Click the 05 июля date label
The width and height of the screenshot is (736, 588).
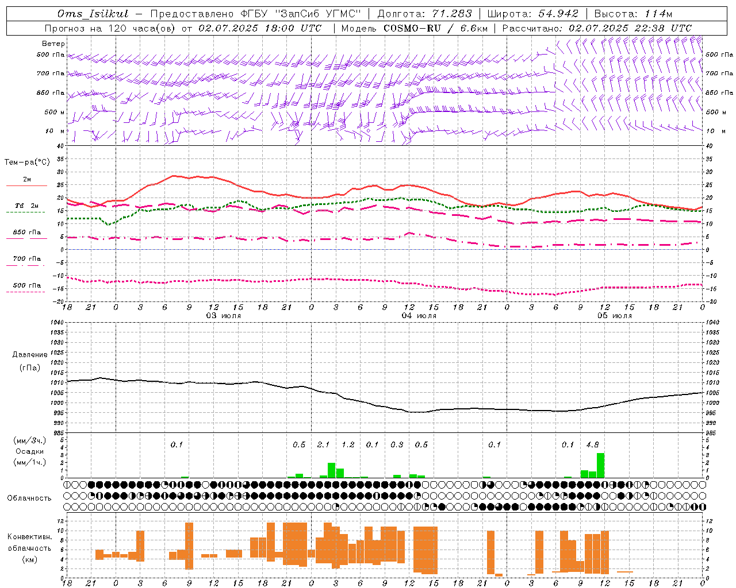click(615, 316)
